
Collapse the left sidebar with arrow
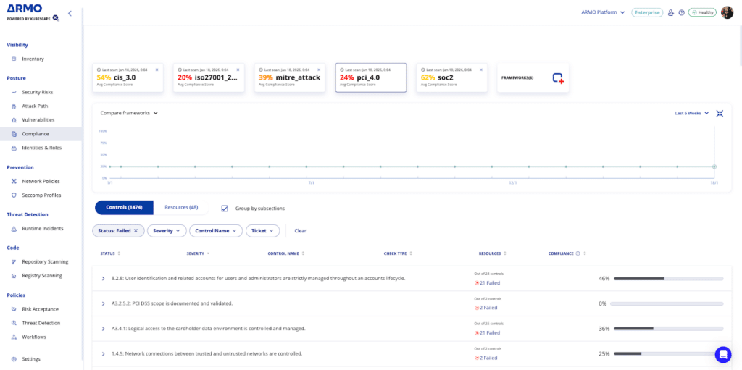(70, 13)
